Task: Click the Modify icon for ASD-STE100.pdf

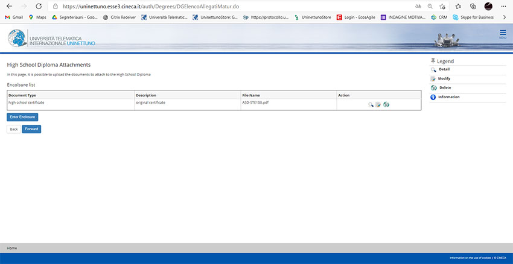Action: pos(378,105)
